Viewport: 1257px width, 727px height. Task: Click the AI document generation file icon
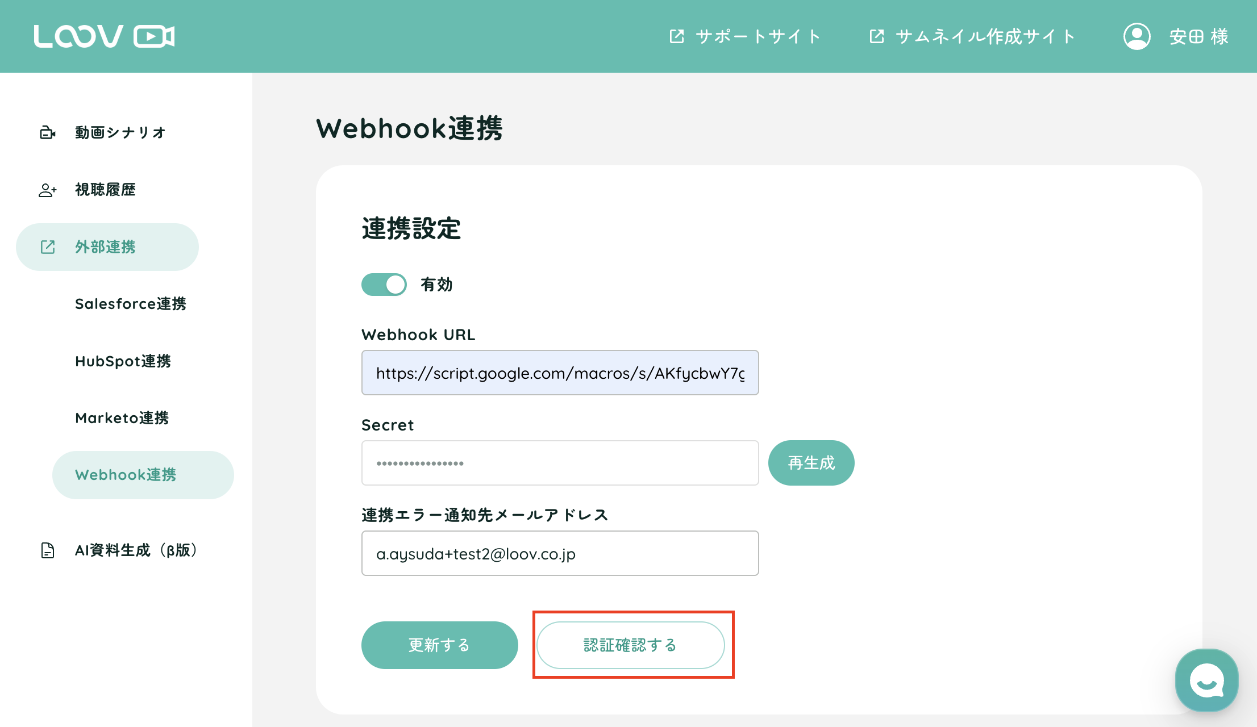coord(48,550)
